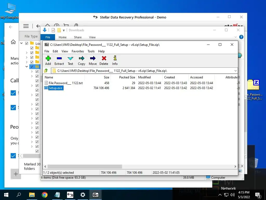Click the plus add button in Settings
This screenshot has width=266, height=200.
16,174
